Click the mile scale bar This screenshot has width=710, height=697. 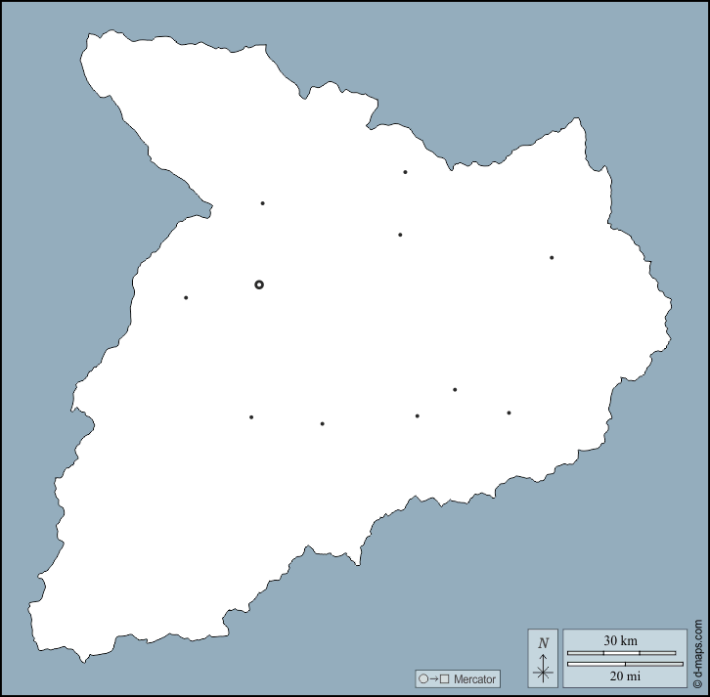621,664
